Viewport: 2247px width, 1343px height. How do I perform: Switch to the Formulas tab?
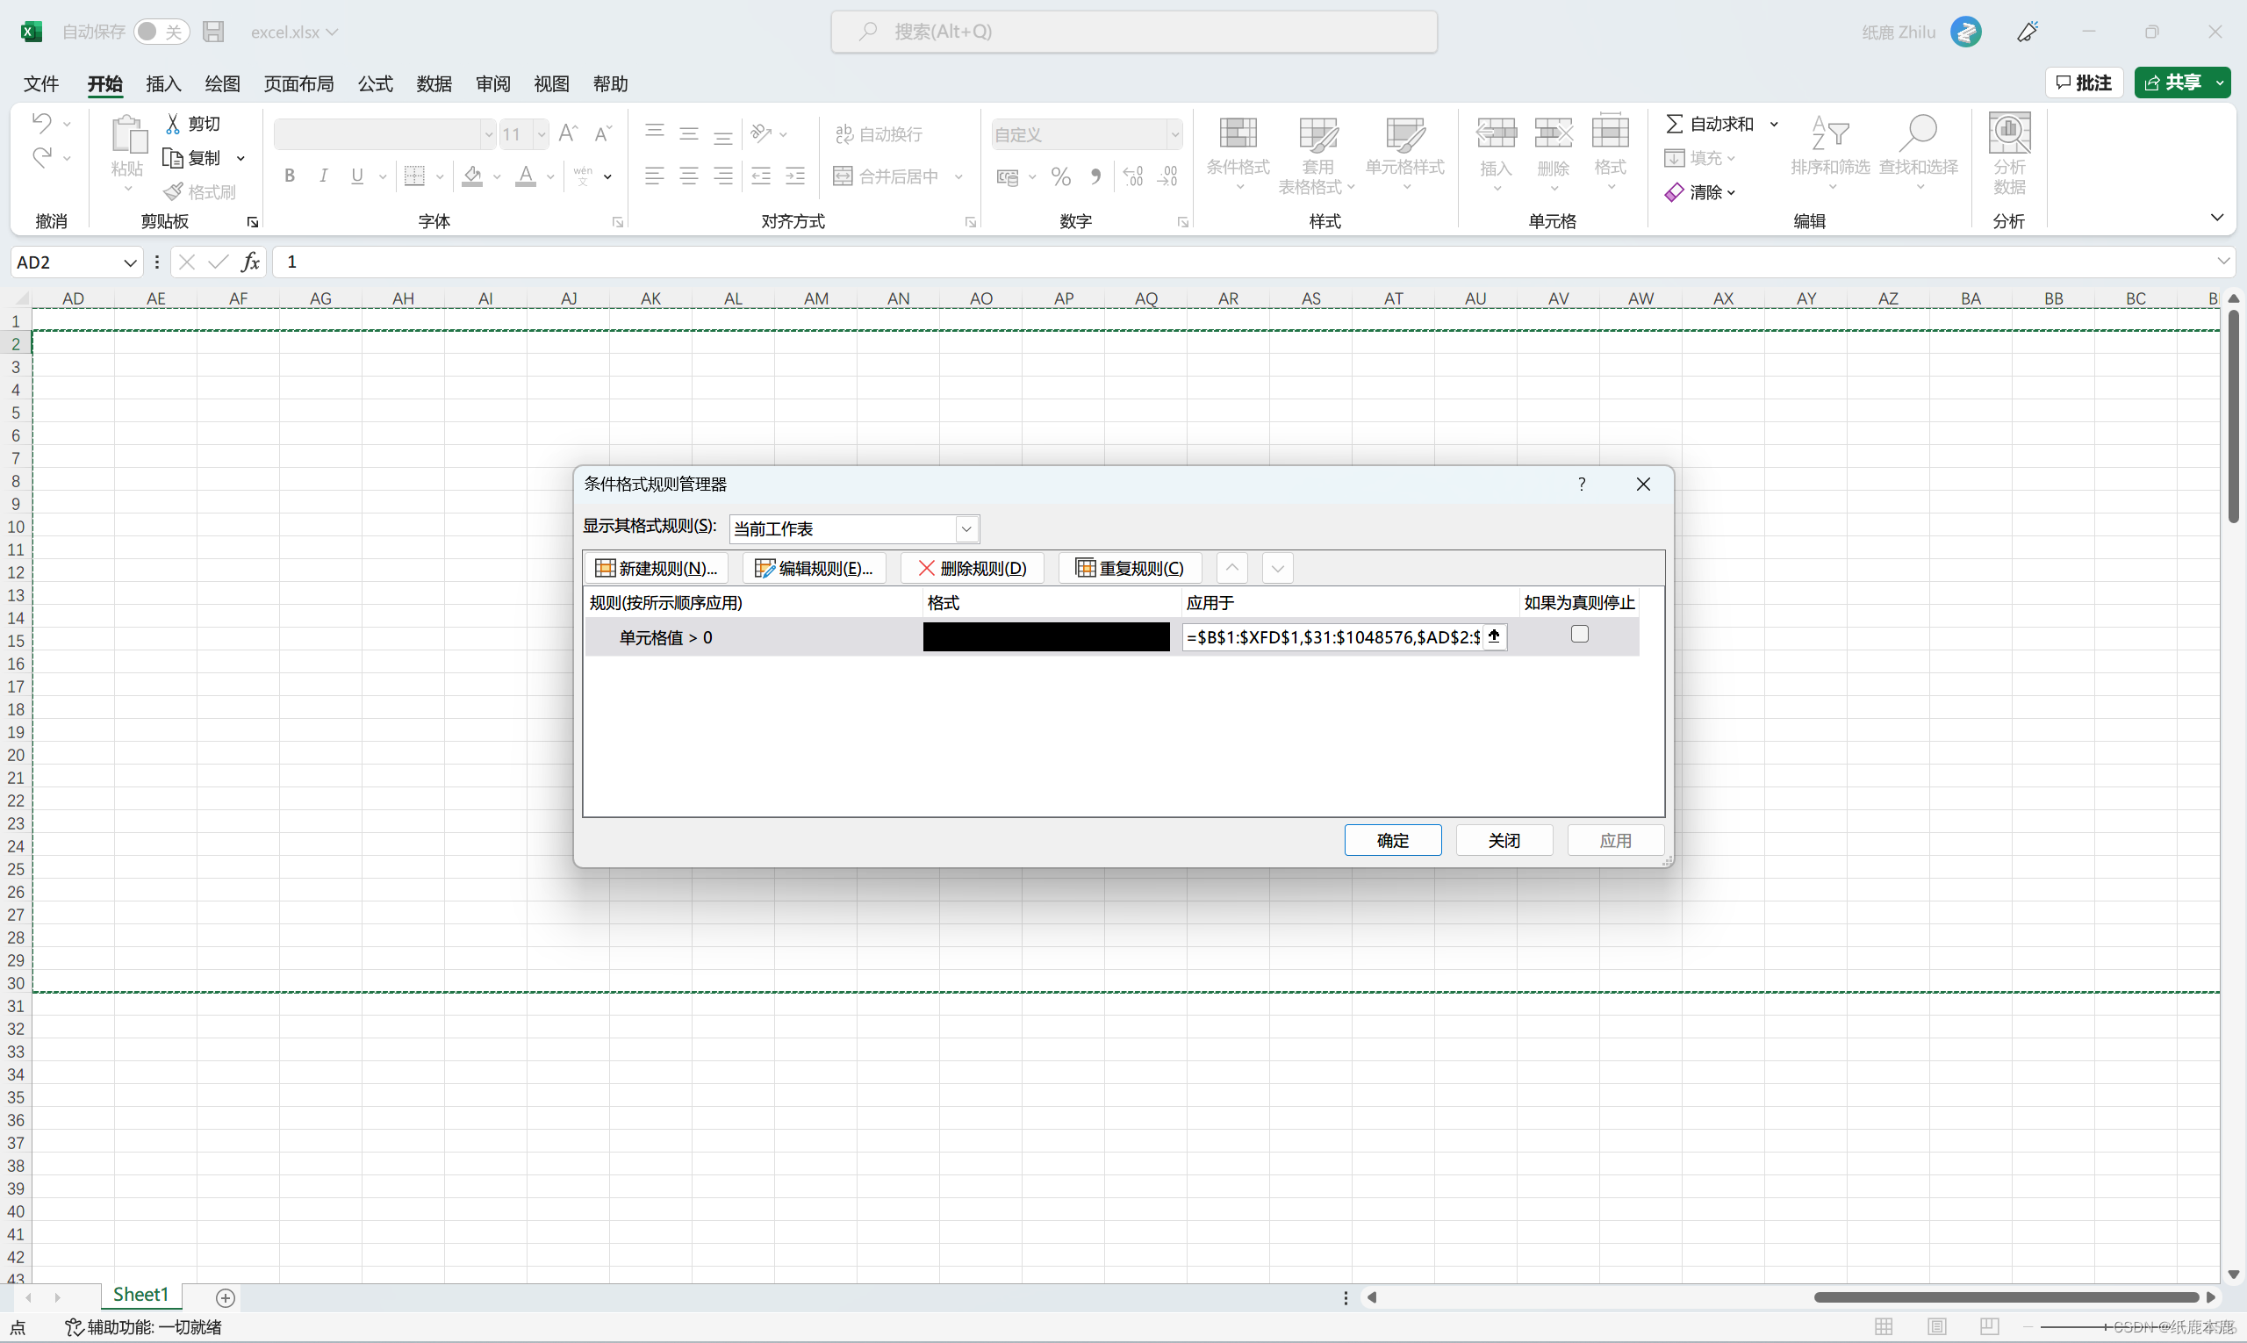coord(375,84)
